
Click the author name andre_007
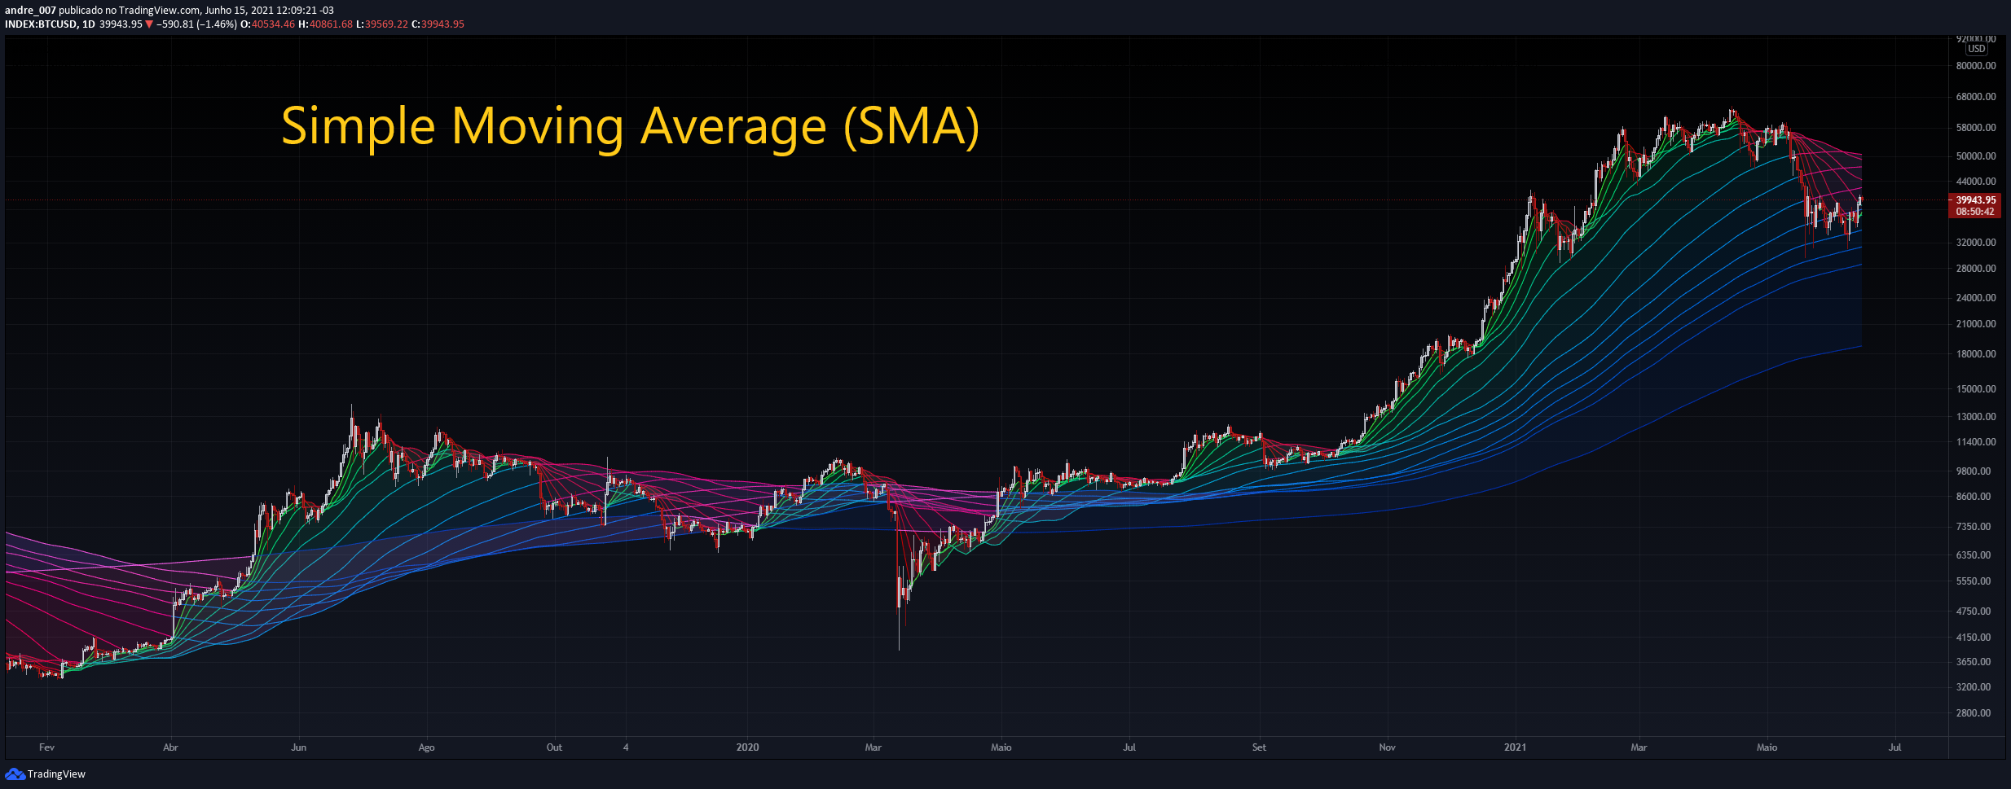click(x=30, y=11)
